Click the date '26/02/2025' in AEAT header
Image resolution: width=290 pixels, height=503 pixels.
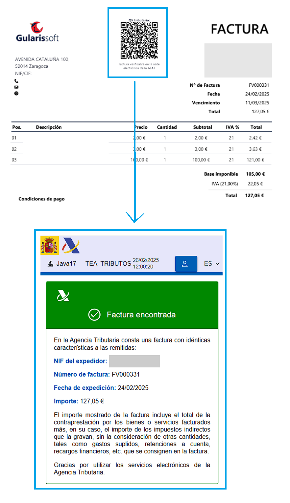146,260
